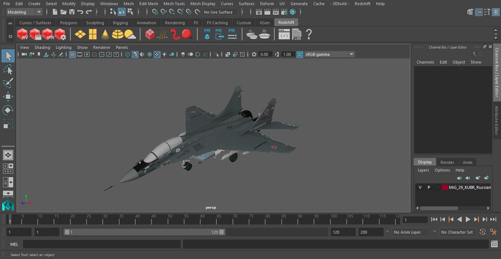501x259 pixels.
Task: Click the current frame input field
Action: pyautogui.click(x=415, y=220)
